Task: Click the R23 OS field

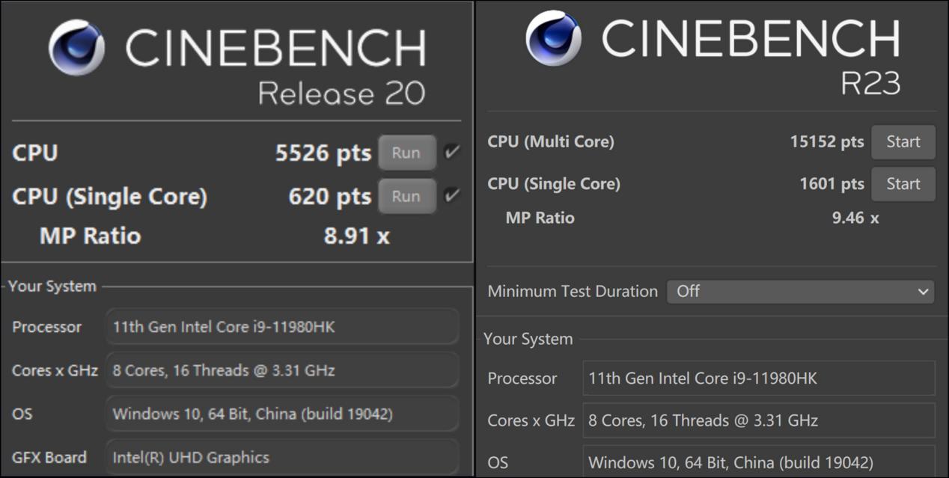Action: click(x=758, y=462)
